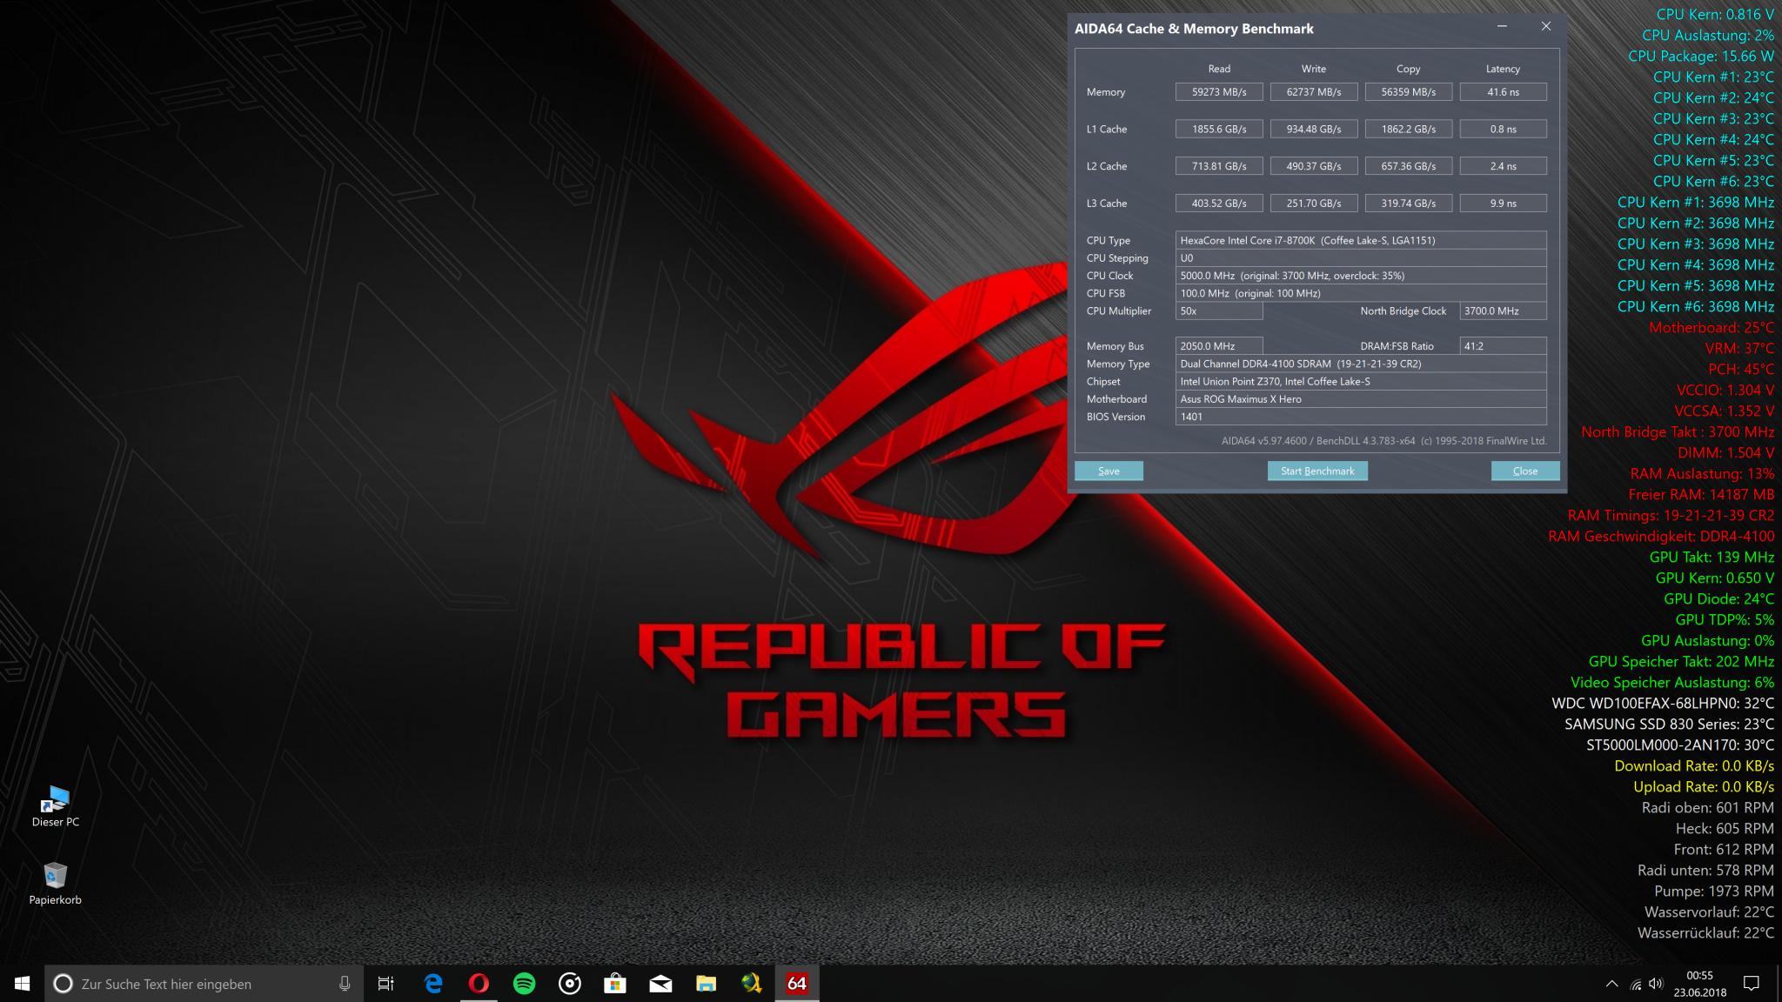1782x1002 pixels.
Task: Select the Papierkorb desktop icon
Action: (x=56, y=884)
